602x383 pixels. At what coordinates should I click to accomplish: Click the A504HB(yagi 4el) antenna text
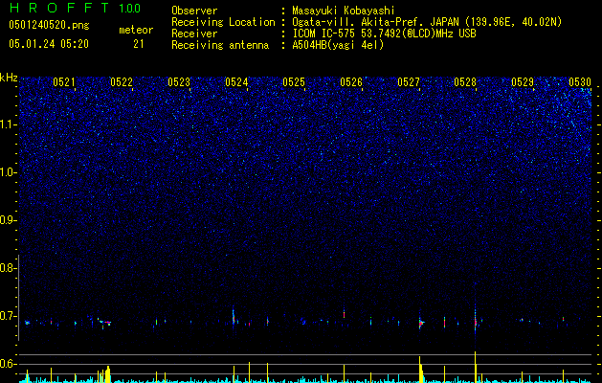tap(338, 45)
